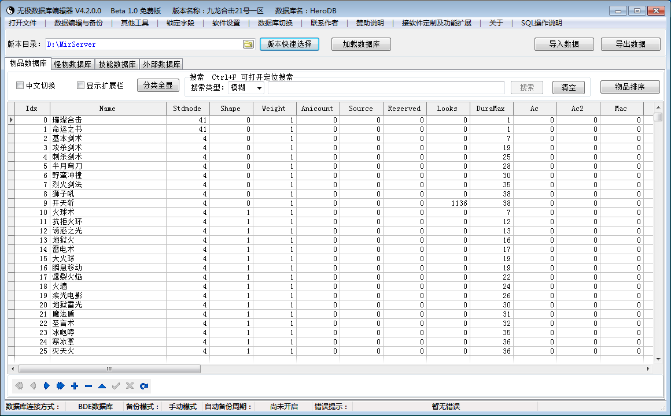Open 打开文件 menu
Image resolution: width=671 pixels, height=416 pixels.
[x=23, y=23]
